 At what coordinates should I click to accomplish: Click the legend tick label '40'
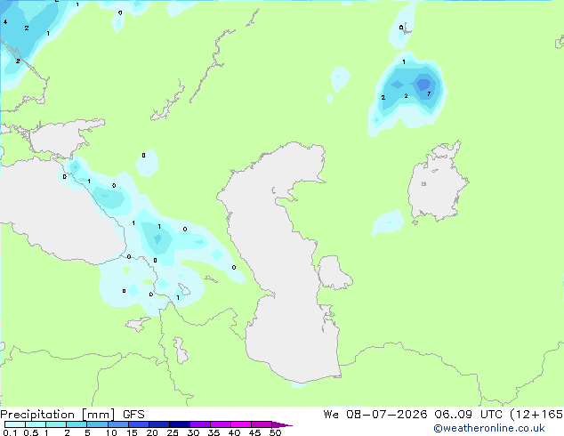tap(234, 432)
